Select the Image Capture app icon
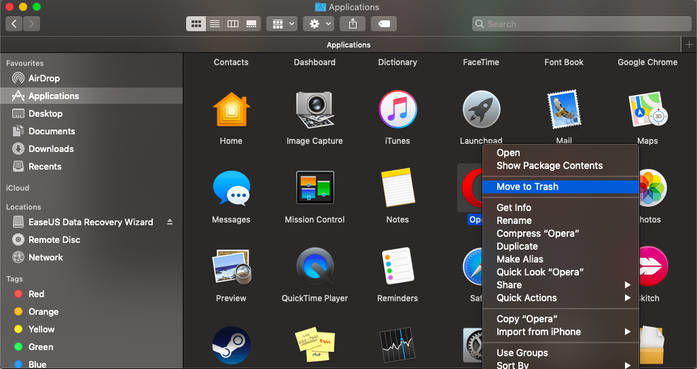 (x=315, y=109)
